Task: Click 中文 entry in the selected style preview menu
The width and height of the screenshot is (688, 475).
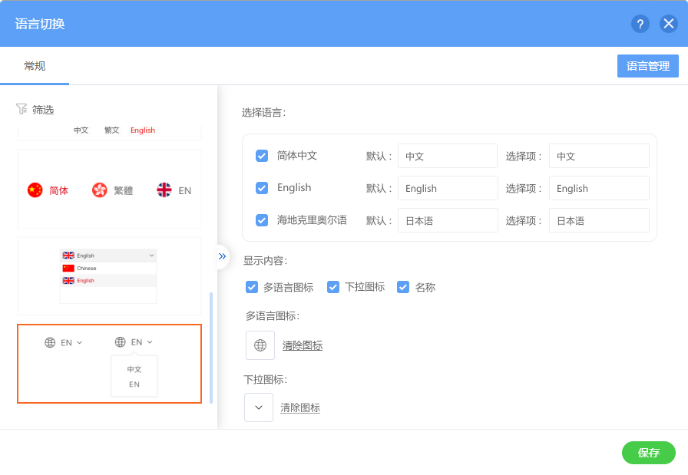Action: tap(134, 369)
